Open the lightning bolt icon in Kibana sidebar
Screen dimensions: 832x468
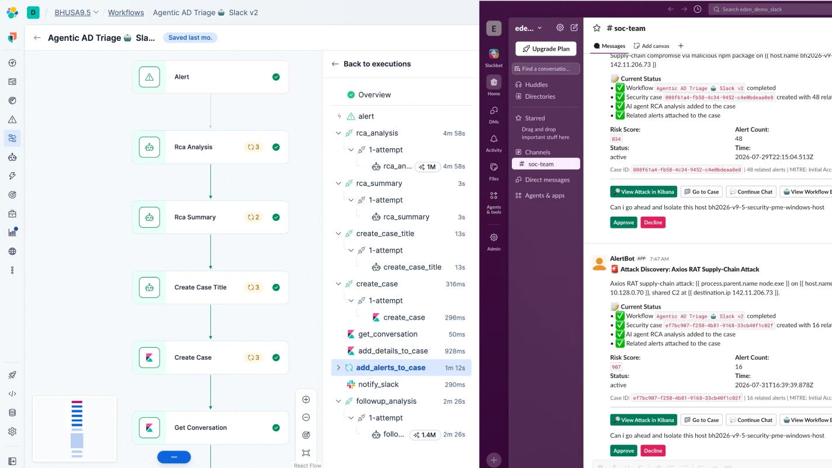point(12,176)
